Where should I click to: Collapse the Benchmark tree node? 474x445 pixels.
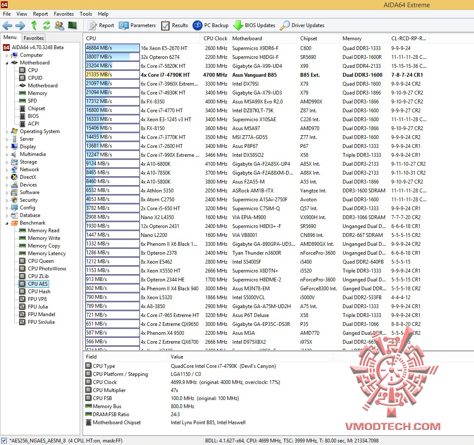(7, 223)
